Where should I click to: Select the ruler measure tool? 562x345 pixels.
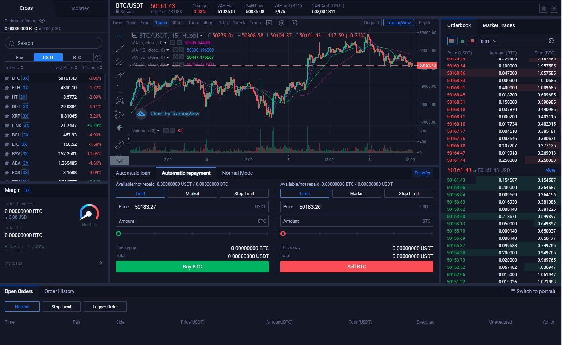[x=120, y=145]
